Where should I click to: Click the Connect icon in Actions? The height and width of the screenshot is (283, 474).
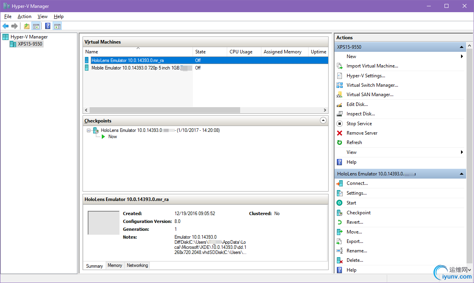[x=340, y=183]
